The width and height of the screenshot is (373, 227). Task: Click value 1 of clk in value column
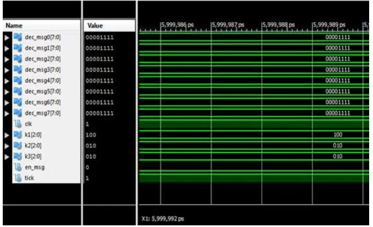coord(87,124)
